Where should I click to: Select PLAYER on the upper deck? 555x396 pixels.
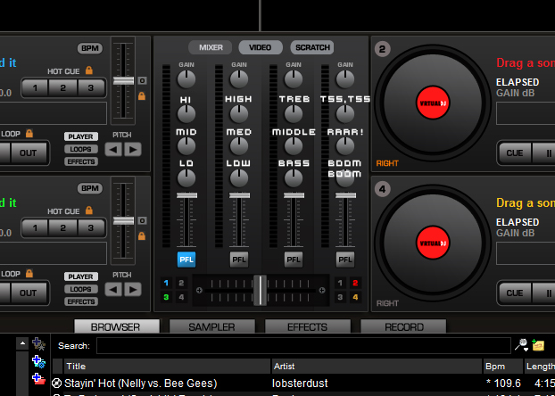click(81, 136)
